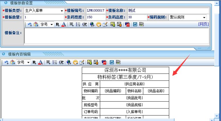Click Word import icon in content editor toolbar
The image size is (221, 121).
pyautogui.click(x=112, y=62)
